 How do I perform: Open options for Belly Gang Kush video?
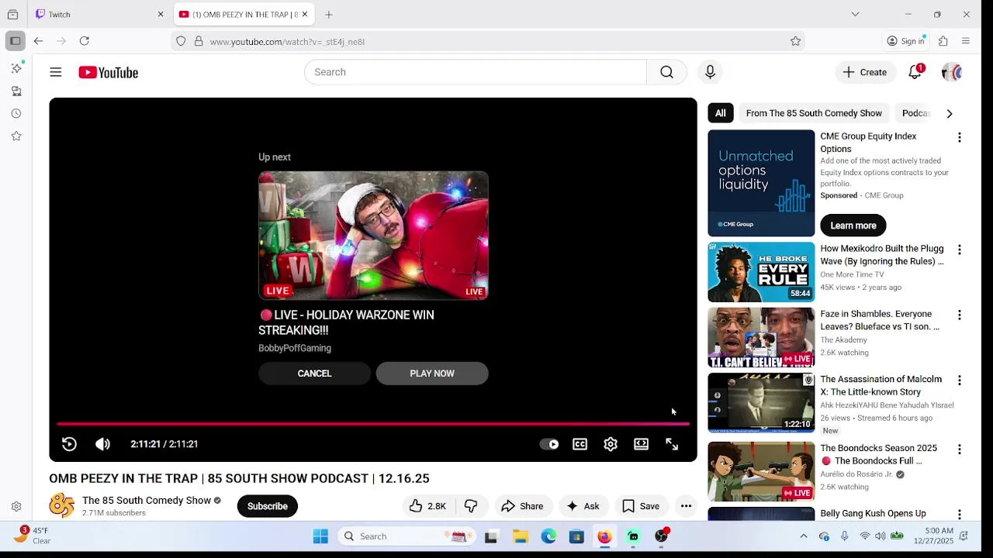click(960, 514)
